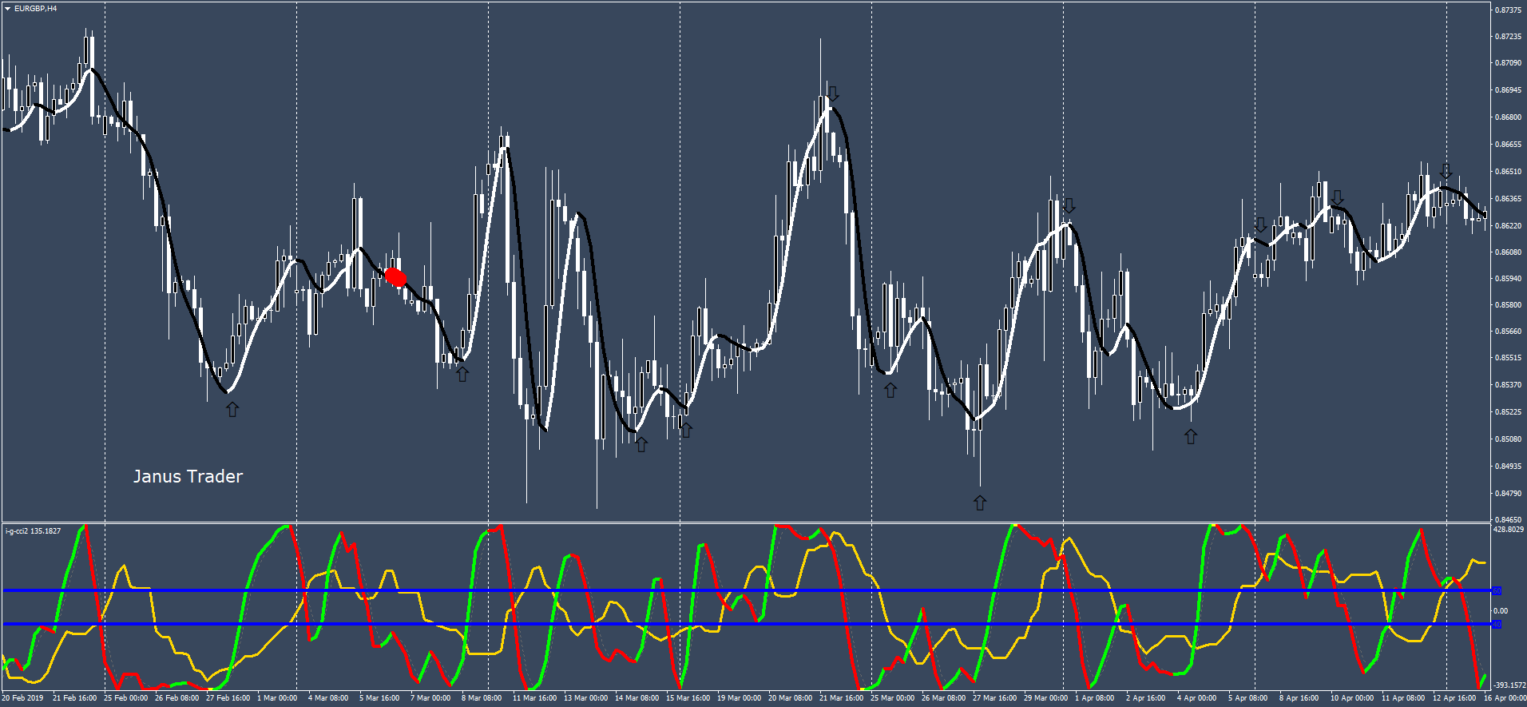The height and width of the screenshot is (707, 1527).
Task: Click the 0.00 indicator scale value
Action: [1501, 611]
